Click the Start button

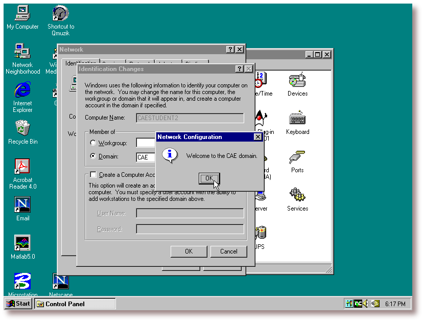[x=18, y=304]
